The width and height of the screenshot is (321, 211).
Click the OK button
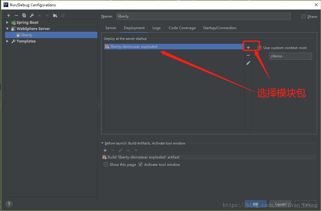coord(255,204)
